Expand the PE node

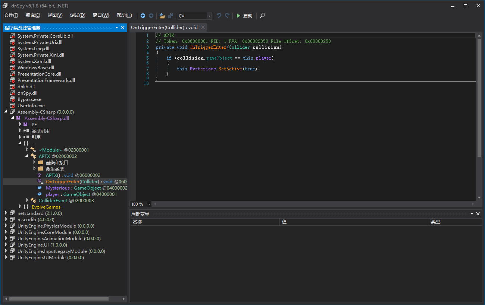click(20, 124)
